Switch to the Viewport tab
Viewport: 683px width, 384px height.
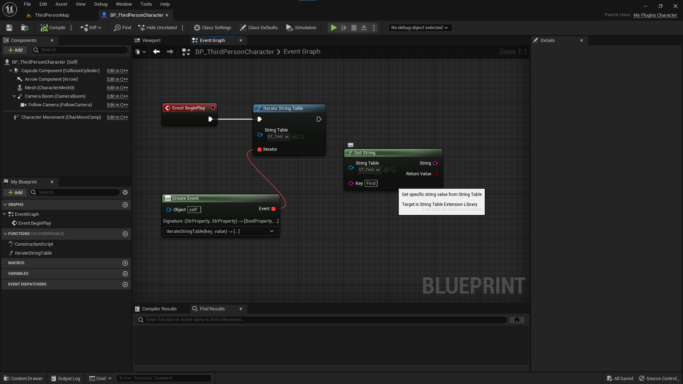pos(151,41)
